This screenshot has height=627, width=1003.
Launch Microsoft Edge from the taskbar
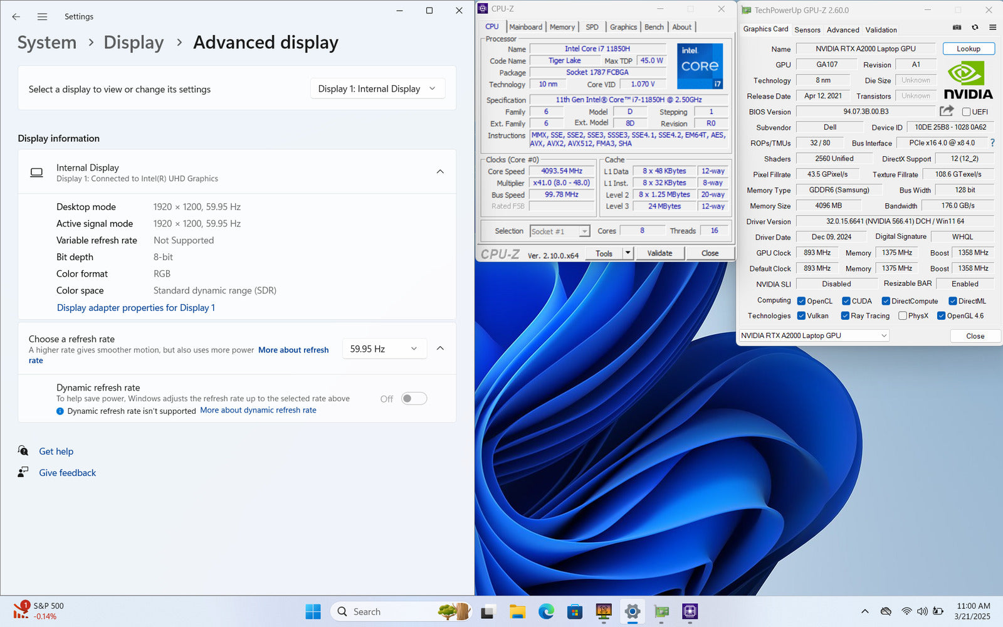click(546, 611)
